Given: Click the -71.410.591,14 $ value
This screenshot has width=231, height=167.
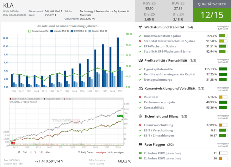Looking at the screenshot, I should tap(49, 161).
